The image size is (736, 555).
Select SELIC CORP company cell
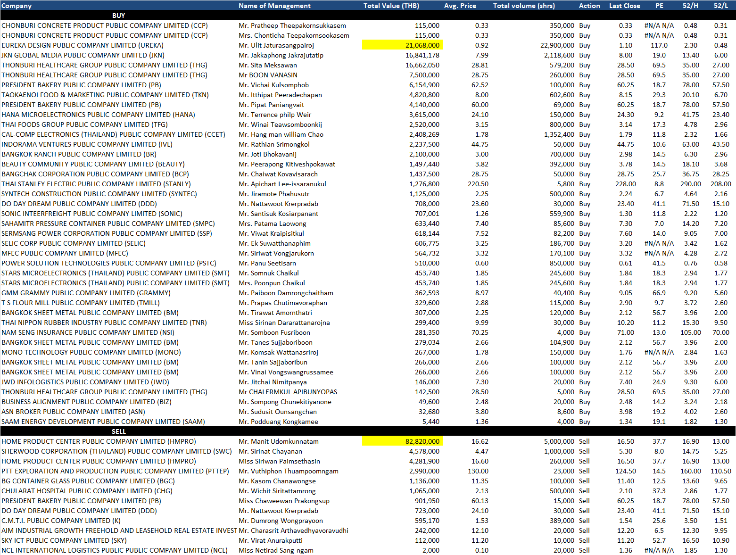pos(74,243)
